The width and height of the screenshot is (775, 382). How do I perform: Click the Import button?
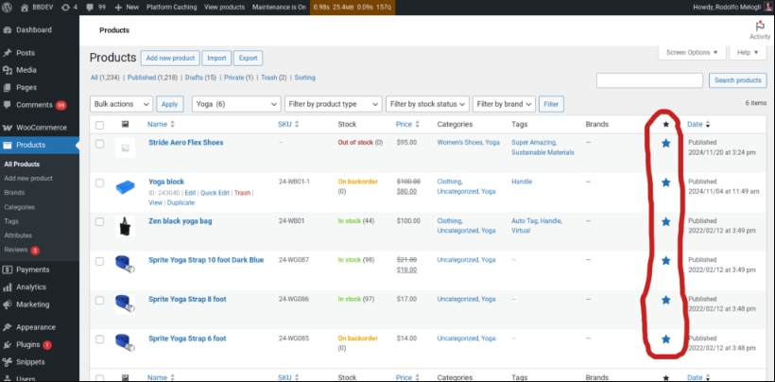pyautogui.click(x=216, y=58)
